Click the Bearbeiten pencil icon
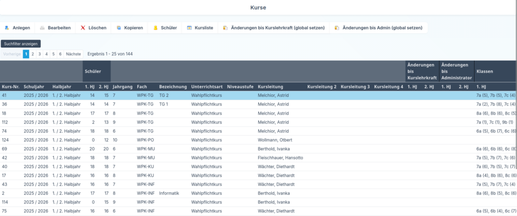The width and height of the screenshot is (517, 216). [x=42, y=28]
